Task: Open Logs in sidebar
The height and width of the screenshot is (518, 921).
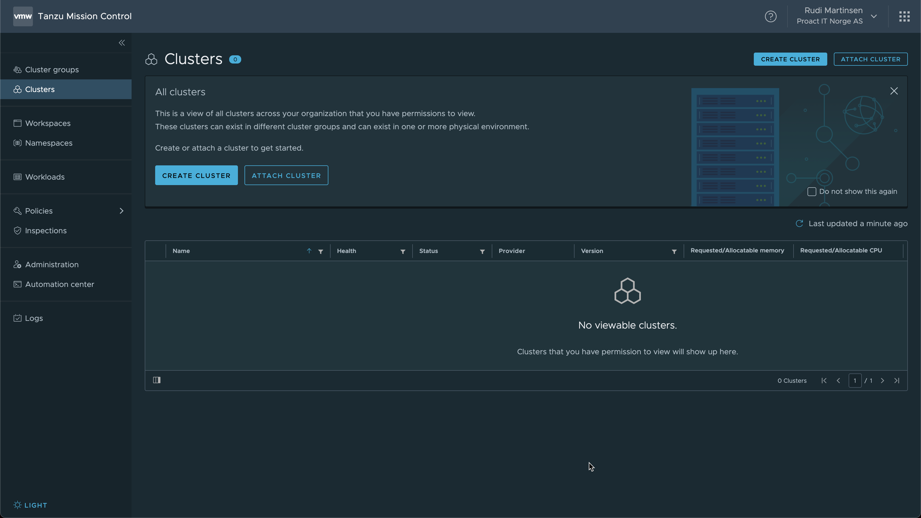Action: click(x=66, y=318)
